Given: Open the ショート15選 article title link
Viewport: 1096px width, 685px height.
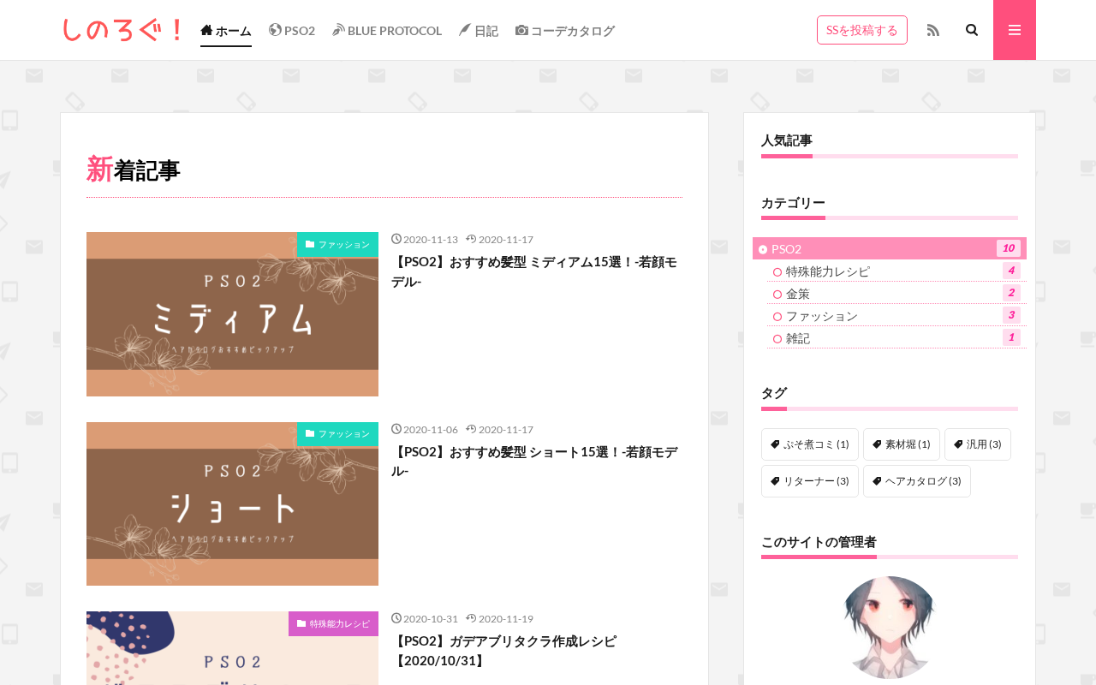Looking at the screenshot, I should (534, 461).
